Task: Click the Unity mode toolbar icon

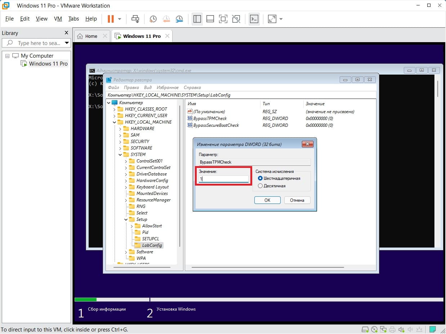Action: [x=236, y=19]
